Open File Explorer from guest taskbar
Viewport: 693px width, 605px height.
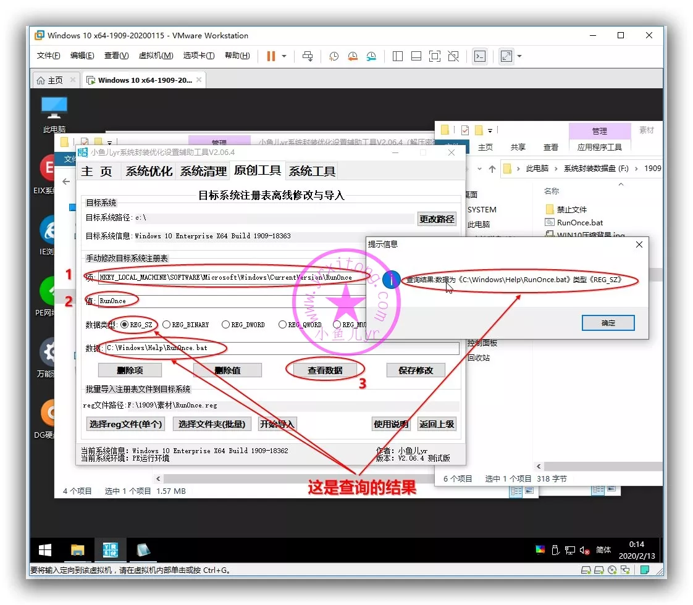pyautogui.click(x=77, y=550)
